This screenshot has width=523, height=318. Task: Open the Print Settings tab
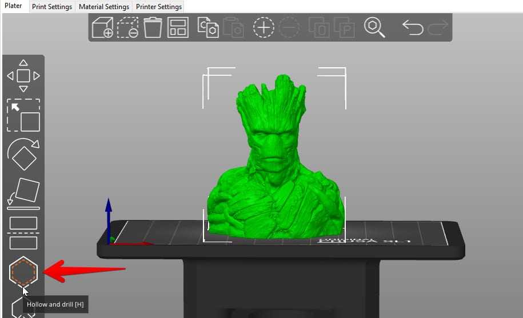tap(52, 7)
